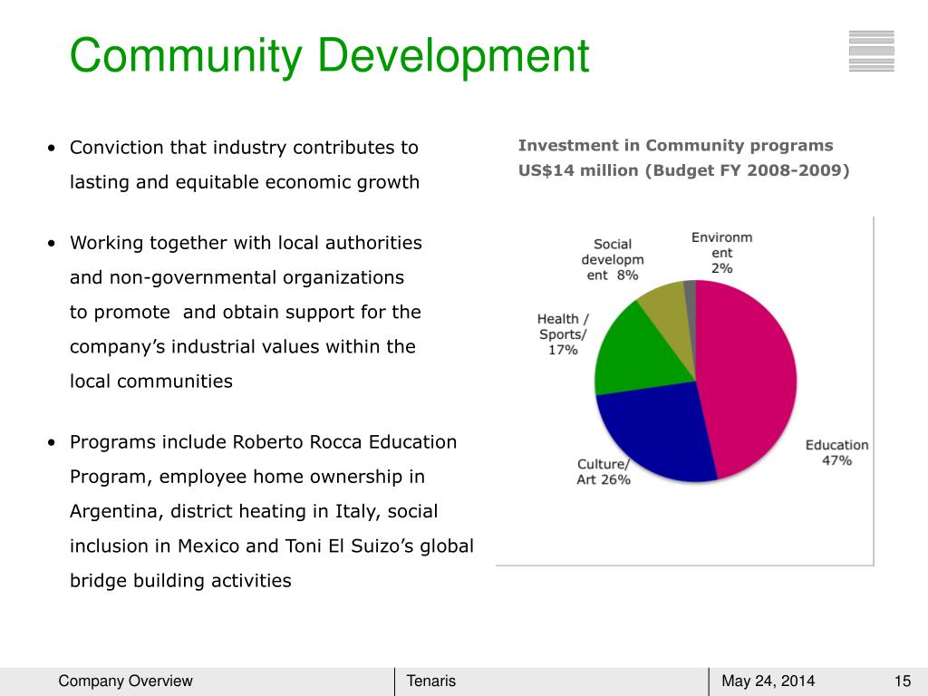The height and width of the screenshot is (696, 928).
Task: Click 'Argentina, district heating in Italy, social'
Action: tap(254, 511)
